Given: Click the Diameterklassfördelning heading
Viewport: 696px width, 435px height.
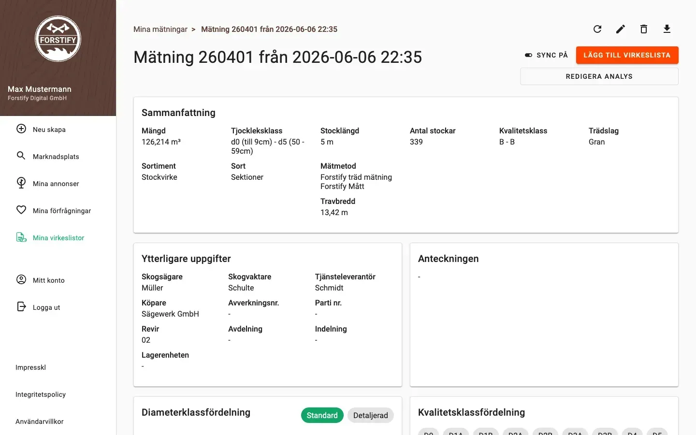Looking at the screenshot, I should [196, 412].
